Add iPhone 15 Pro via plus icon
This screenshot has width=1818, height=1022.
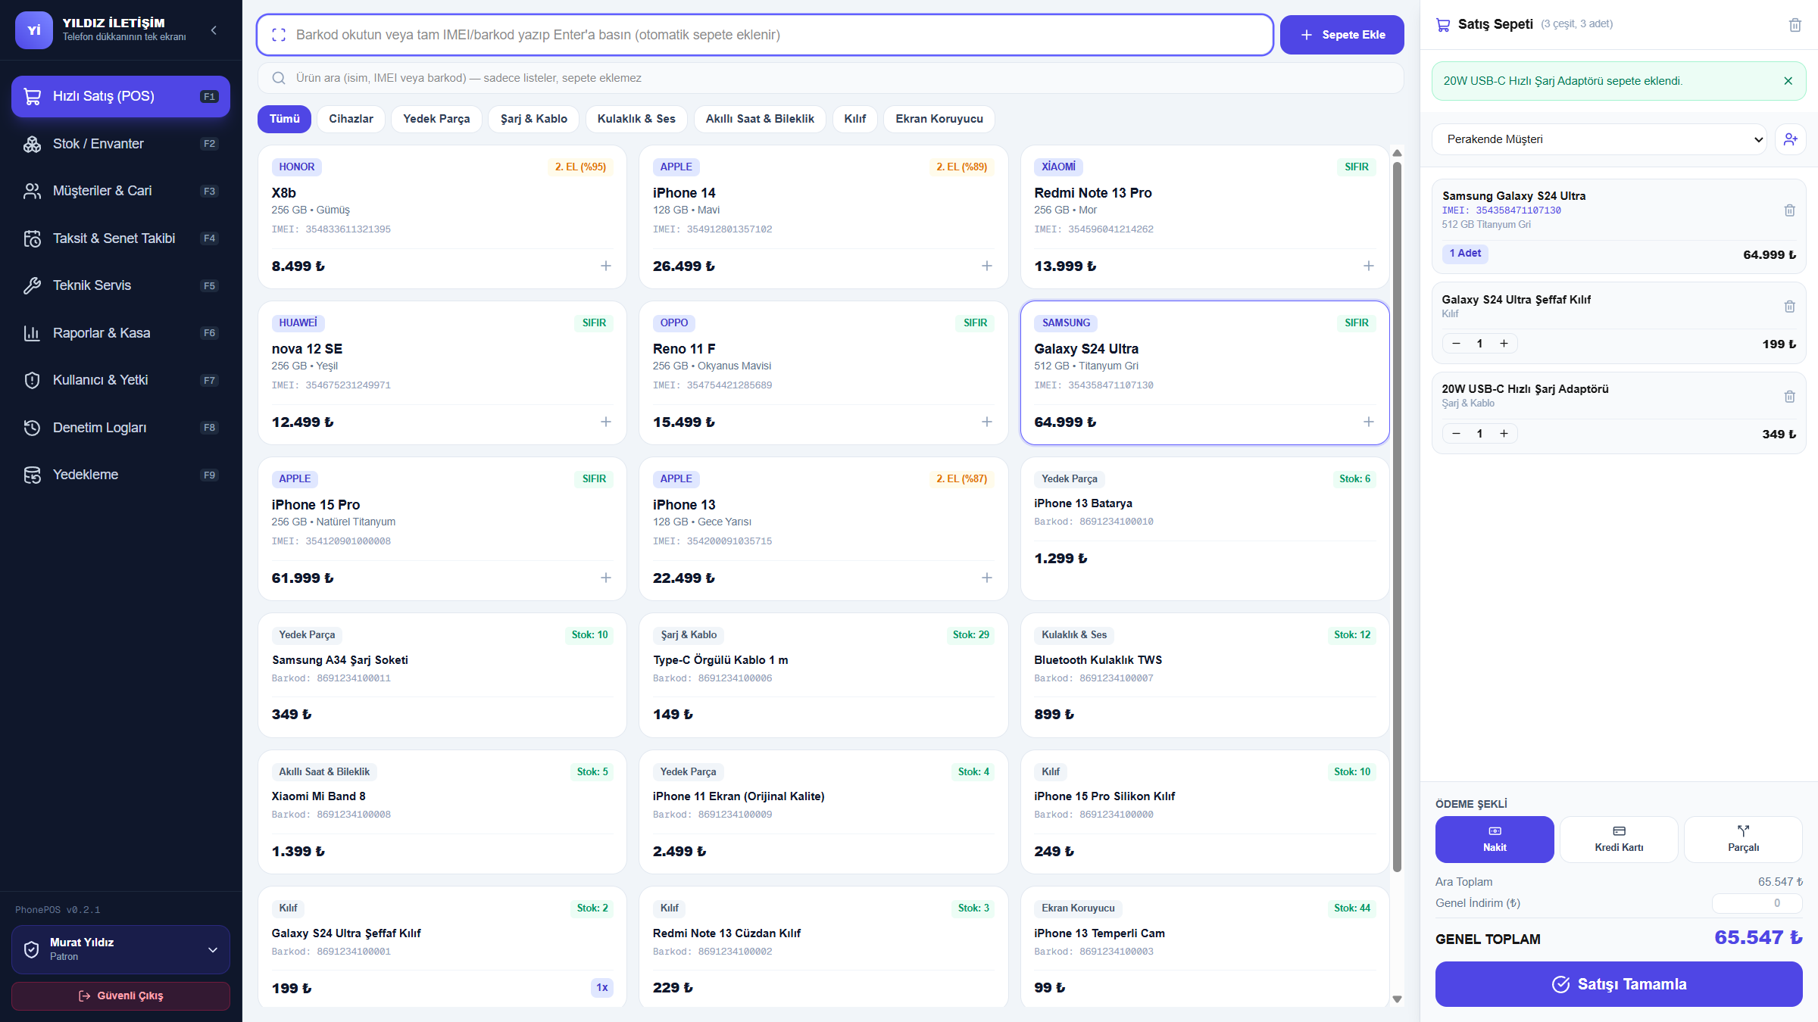(x=606, y=578)
